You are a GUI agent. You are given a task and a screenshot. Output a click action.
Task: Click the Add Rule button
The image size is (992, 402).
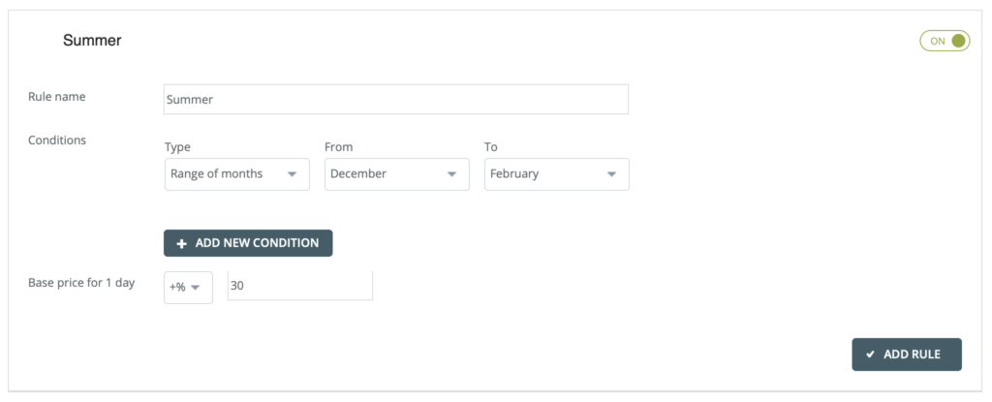pyautogui.click(x=906, y=355)
